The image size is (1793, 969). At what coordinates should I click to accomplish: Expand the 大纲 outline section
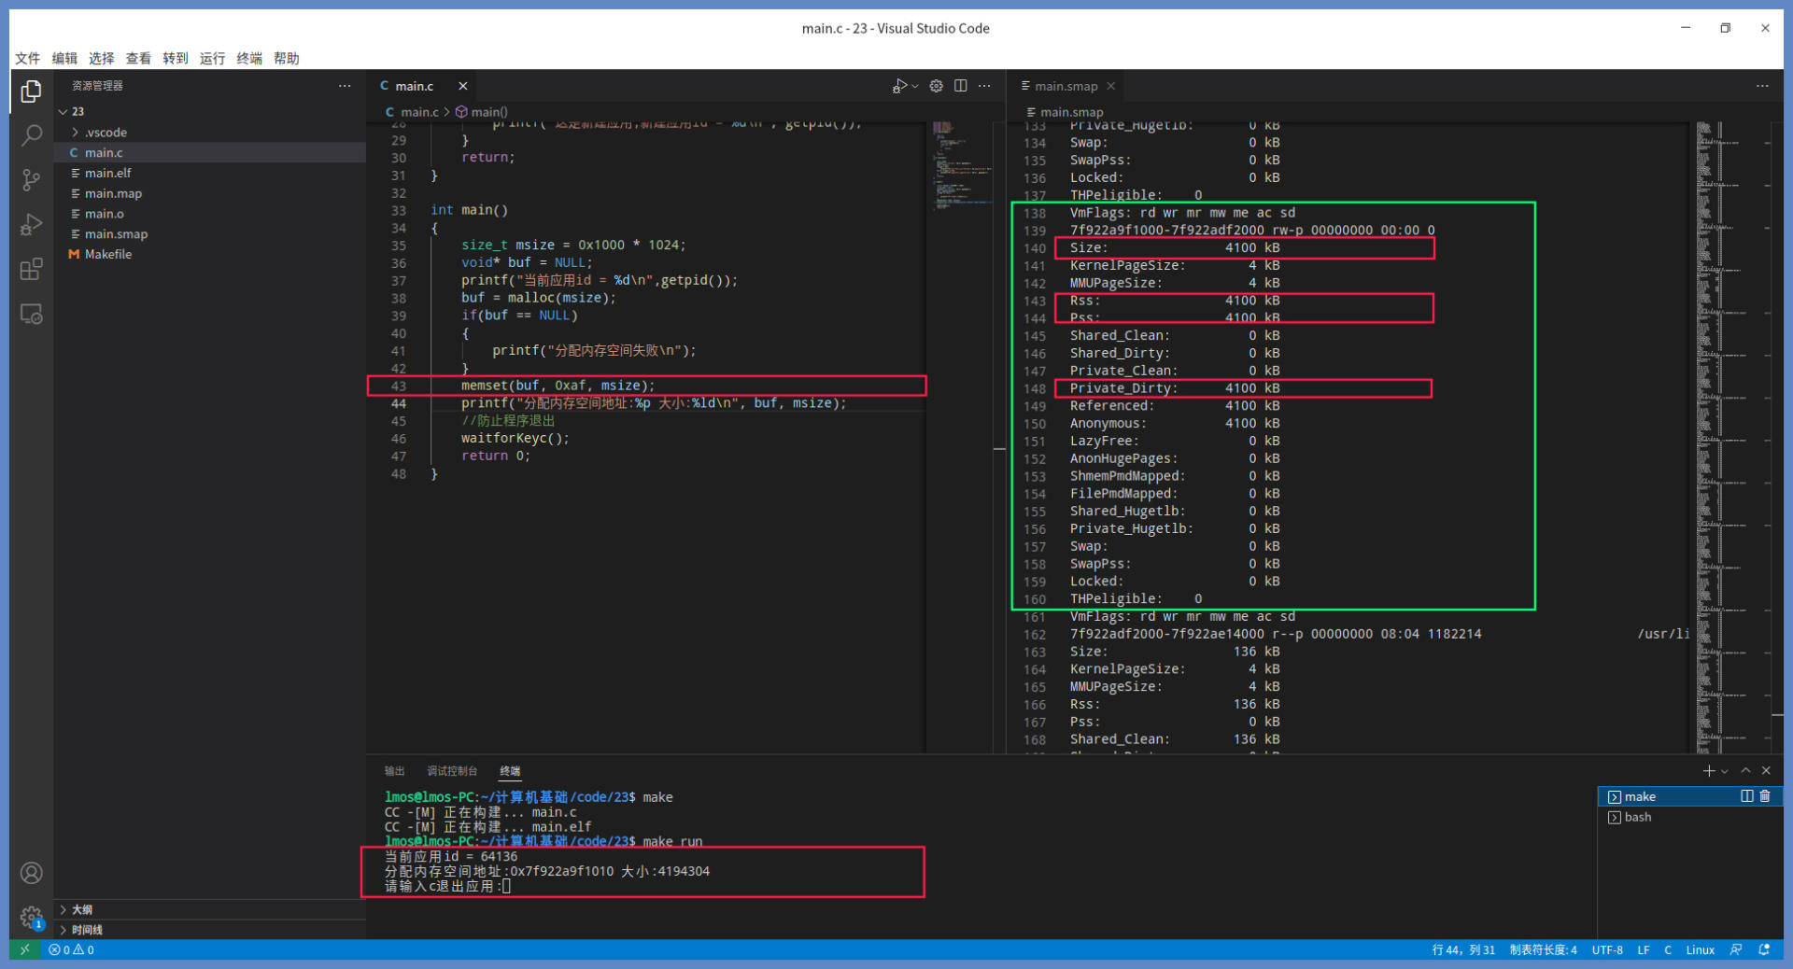[82, 909]
